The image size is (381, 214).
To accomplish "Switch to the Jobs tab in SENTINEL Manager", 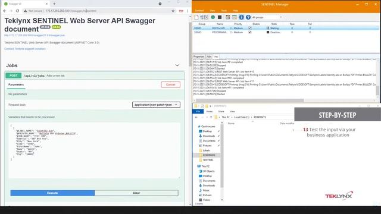I will pyautogui.click(x=209, y=56).
